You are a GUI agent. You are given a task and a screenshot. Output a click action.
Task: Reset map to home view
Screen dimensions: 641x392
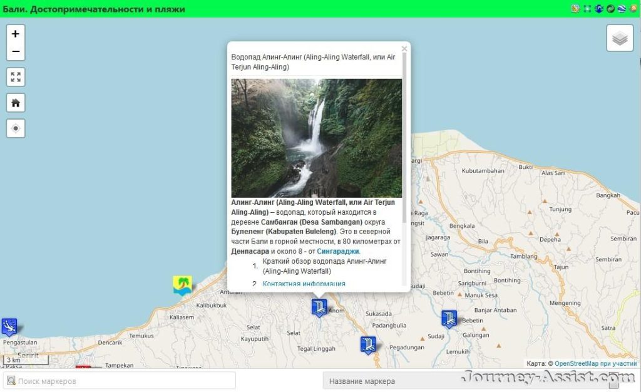16,103
